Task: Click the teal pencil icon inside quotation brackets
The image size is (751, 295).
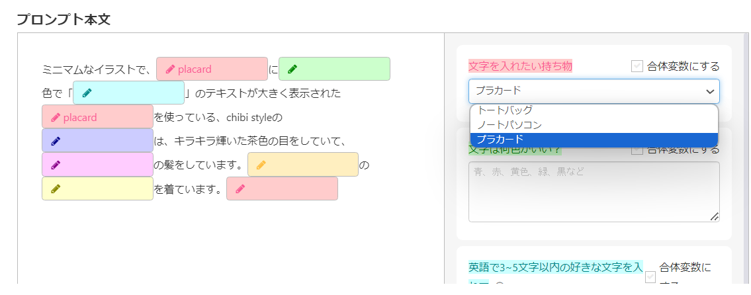Action: [87, 93]
